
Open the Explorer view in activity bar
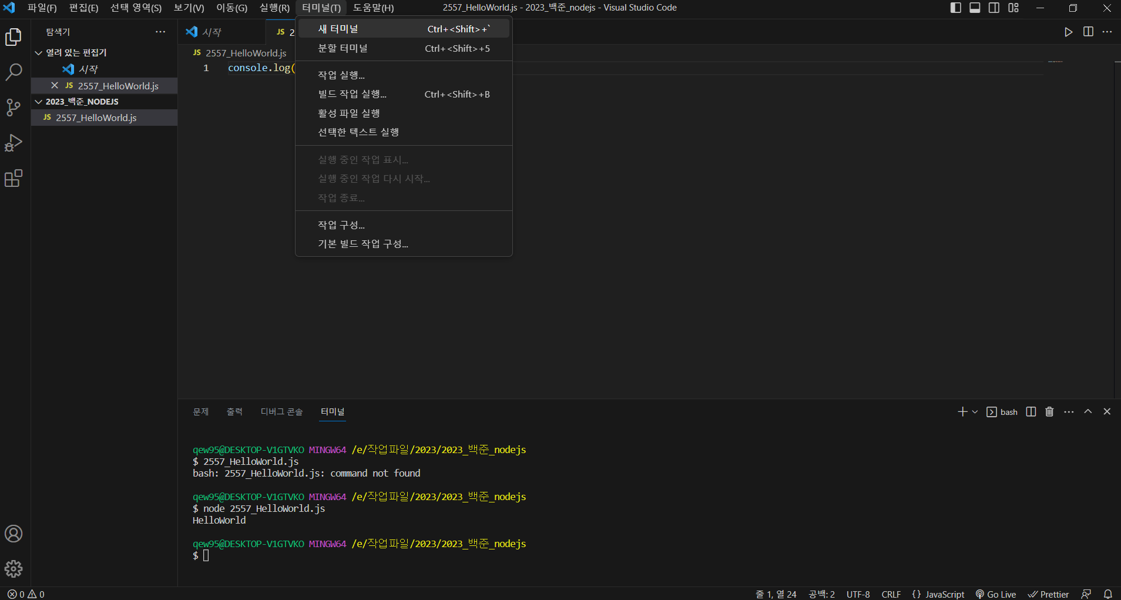[x=14, y=37]
